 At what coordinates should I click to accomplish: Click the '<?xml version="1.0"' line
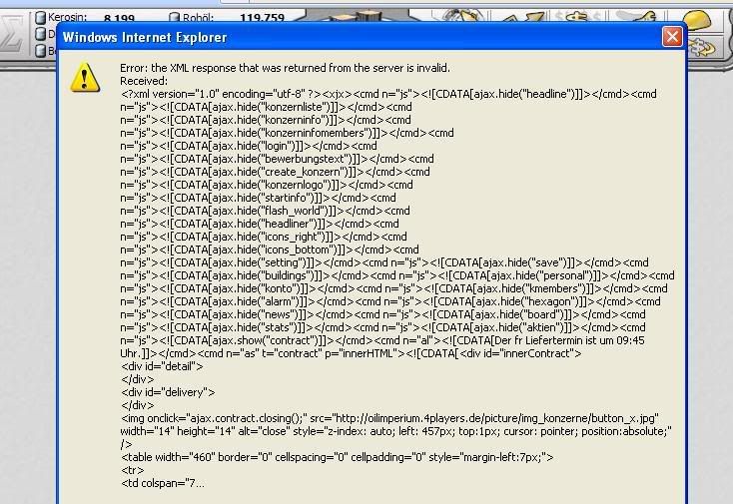388,94
